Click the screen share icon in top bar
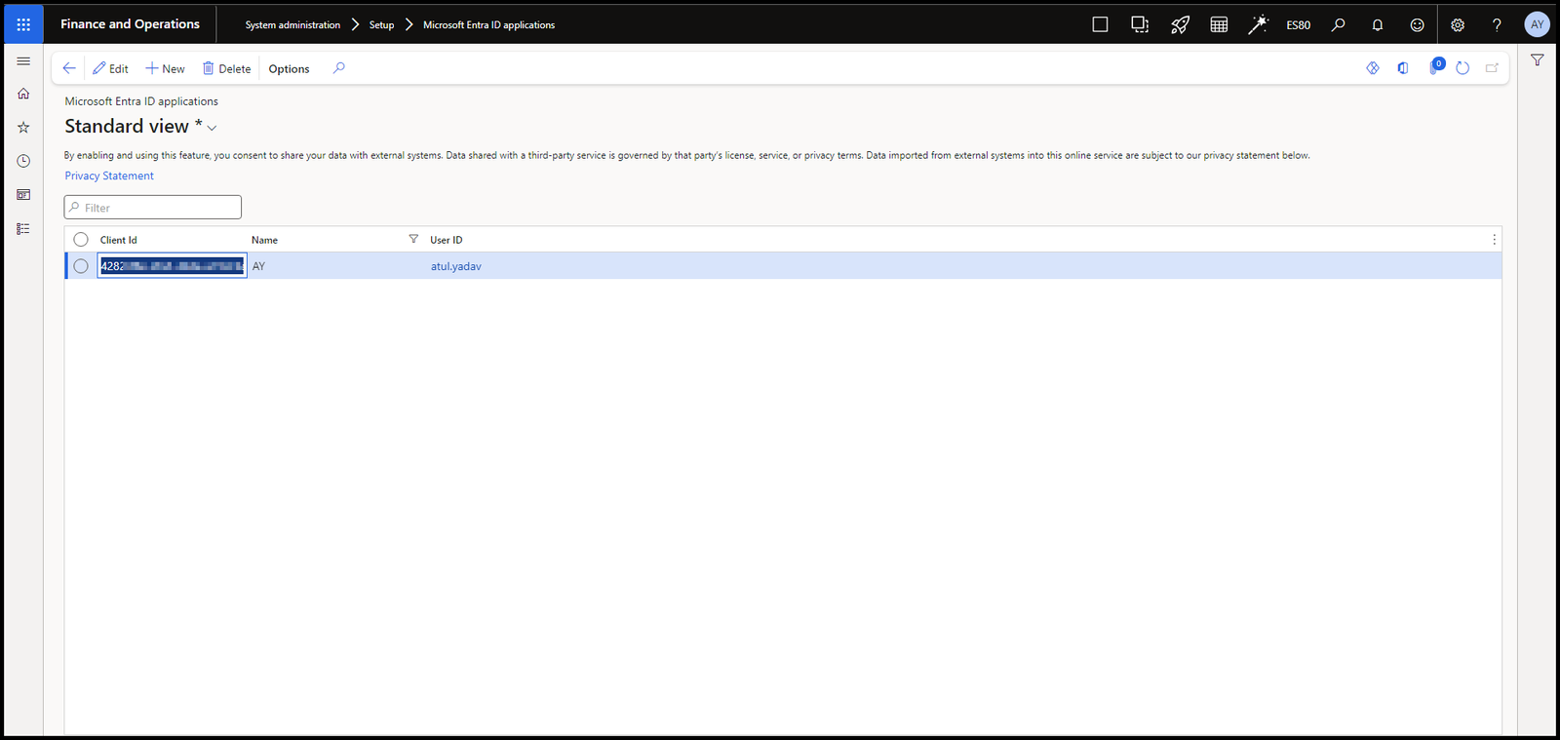Screen dimensions: 1560x740 [1140, 24]
